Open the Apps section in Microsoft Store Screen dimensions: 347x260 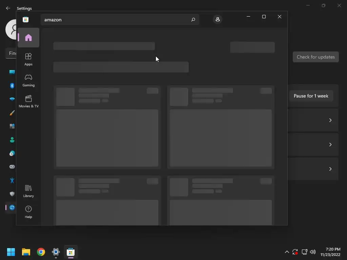[x=28, y=60]
